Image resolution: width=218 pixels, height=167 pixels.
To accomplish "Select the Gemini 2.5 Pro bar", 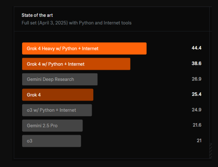I will 52,126.
